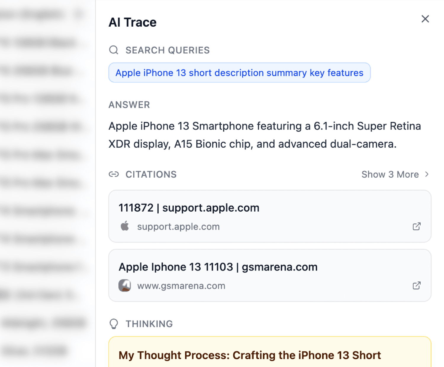The image size is (444, 367).
Task: Expand citations using the chevron arrow
Action: (427, 174)
